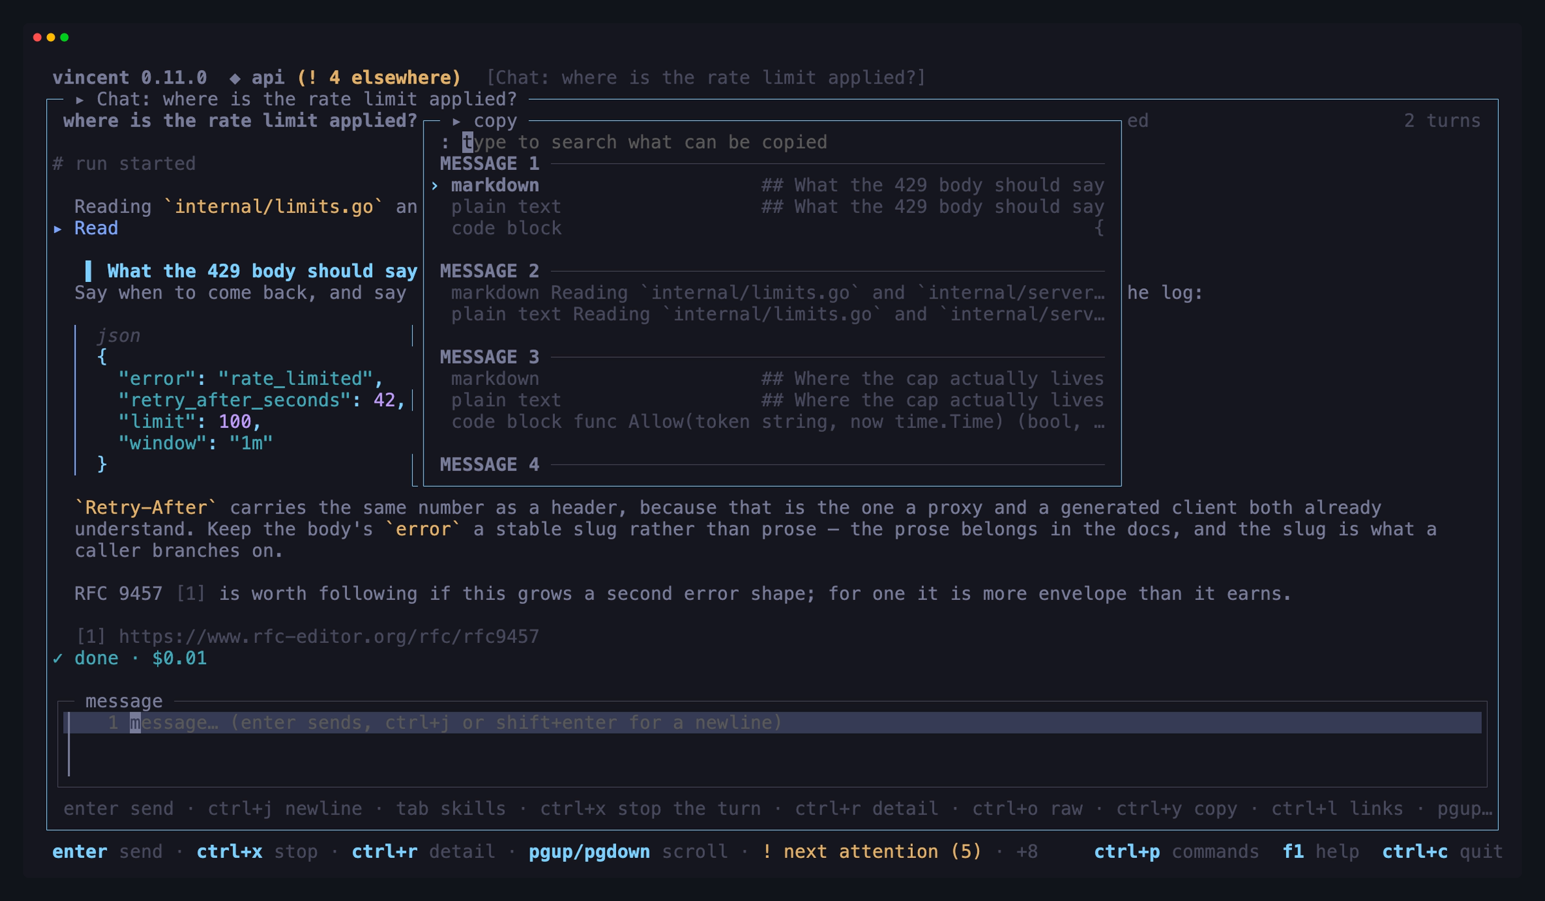Choose markdown entry under MESSAGE 2
The image size is (1545, 901).
(771, 293)
